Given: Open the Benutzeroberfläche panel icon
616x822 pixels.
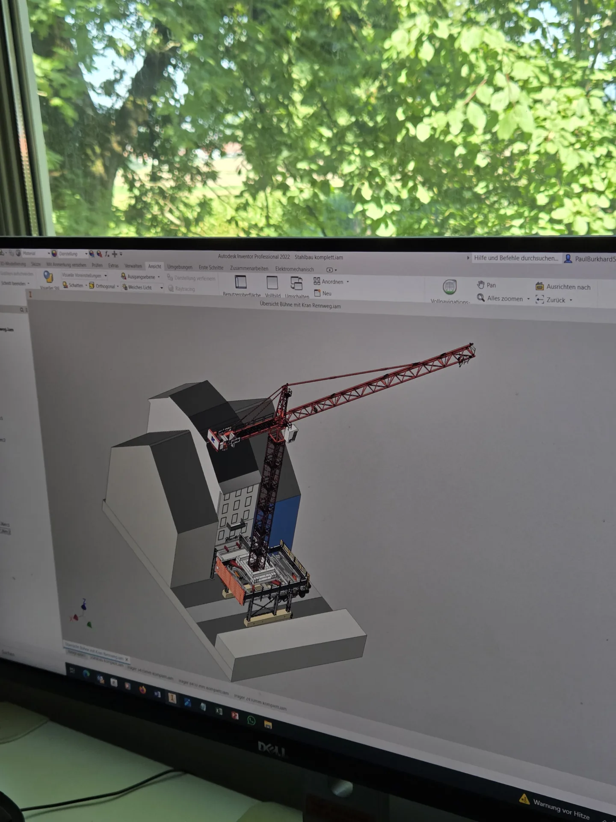Looking at the screenshot, I should 241,282.
